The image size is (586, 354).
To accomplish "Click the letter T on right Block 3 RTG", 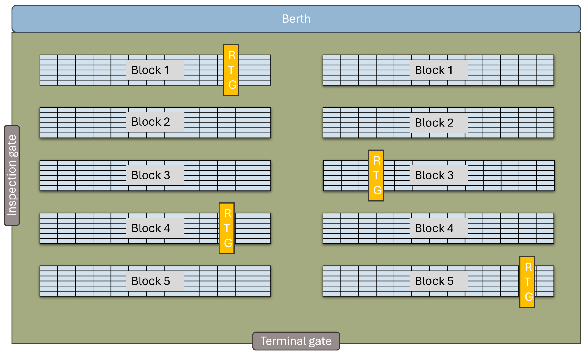I will [x=376, y=176].
